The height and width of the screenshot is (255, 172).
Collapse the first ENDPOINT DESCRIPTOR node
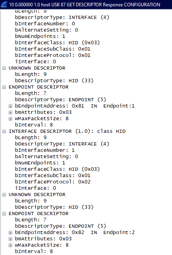pos(4,87)
